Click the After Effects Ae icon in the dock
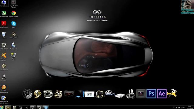194x109 pixels. coord(162,94)
